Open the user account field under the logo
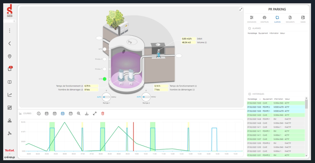The image size is (315, 163). point(10,21)
